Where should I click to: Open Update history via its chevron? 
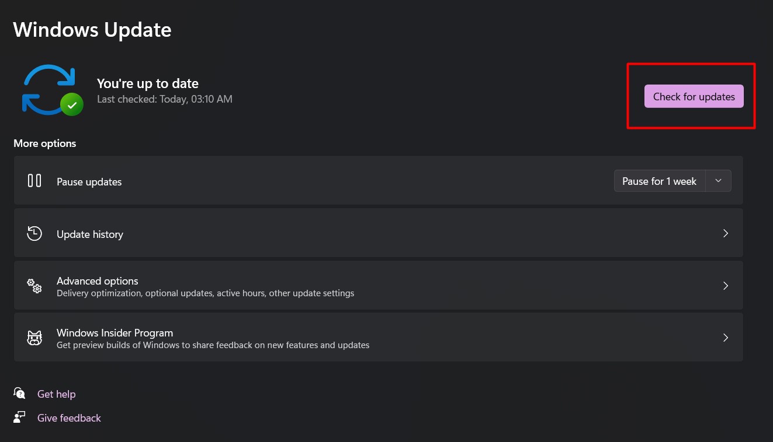tap(726, 233)
